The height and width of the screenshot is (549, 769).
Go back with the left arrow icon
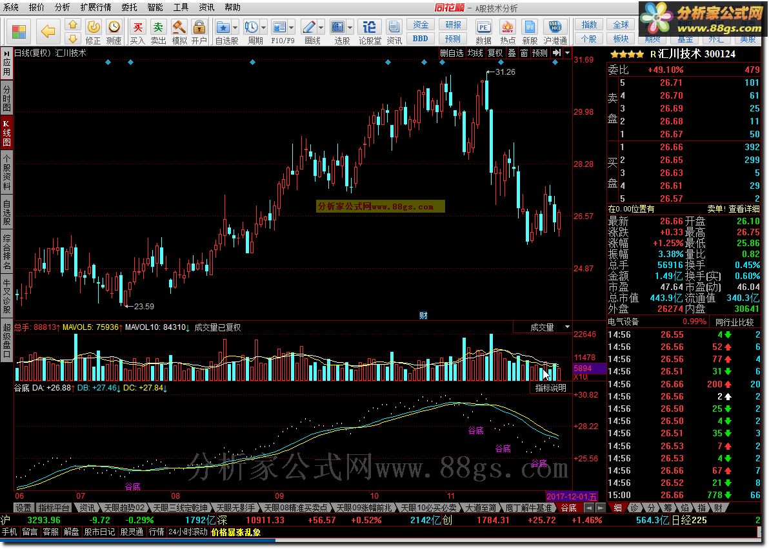click(x=48, y=32)
